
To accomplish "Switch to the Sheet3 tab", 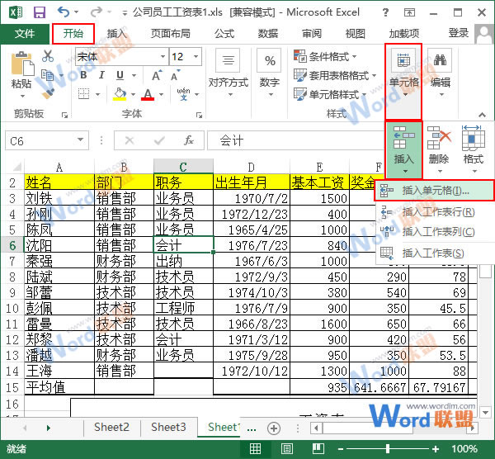I will click(x=167, y=427).
